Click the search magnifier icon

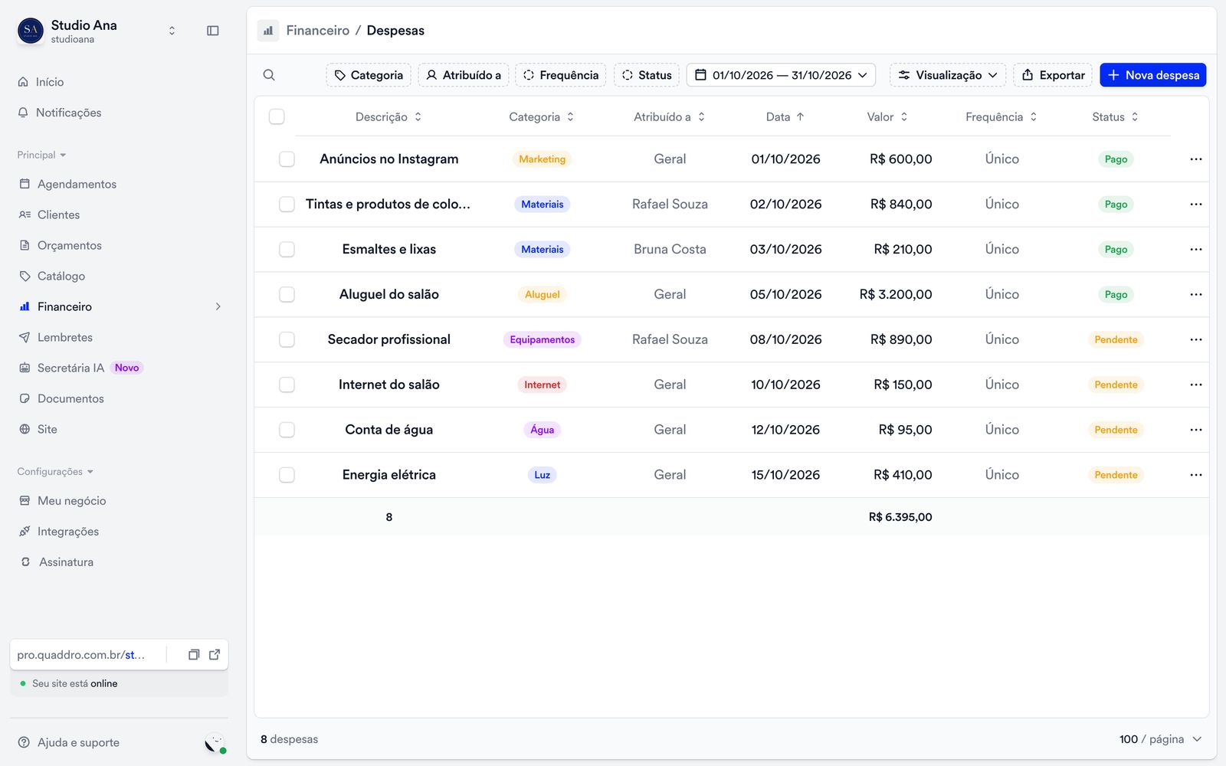tap(269, 75)
